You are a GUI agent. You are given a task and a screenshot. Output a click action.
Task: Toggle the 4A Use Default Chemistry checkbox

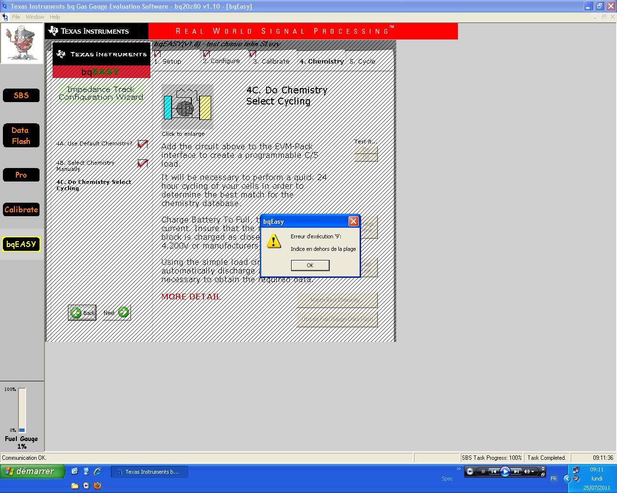coord(143,144)
